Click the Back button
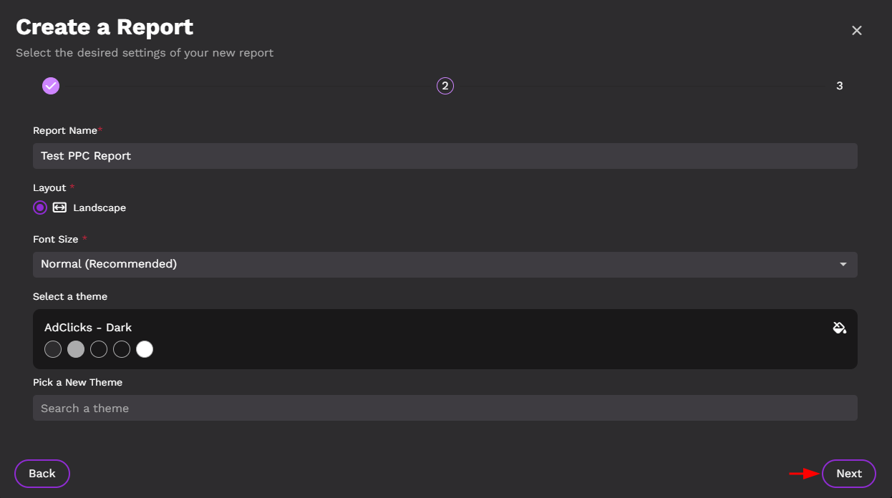The height and width of the screenshot is (498, 892). [42, 473]
